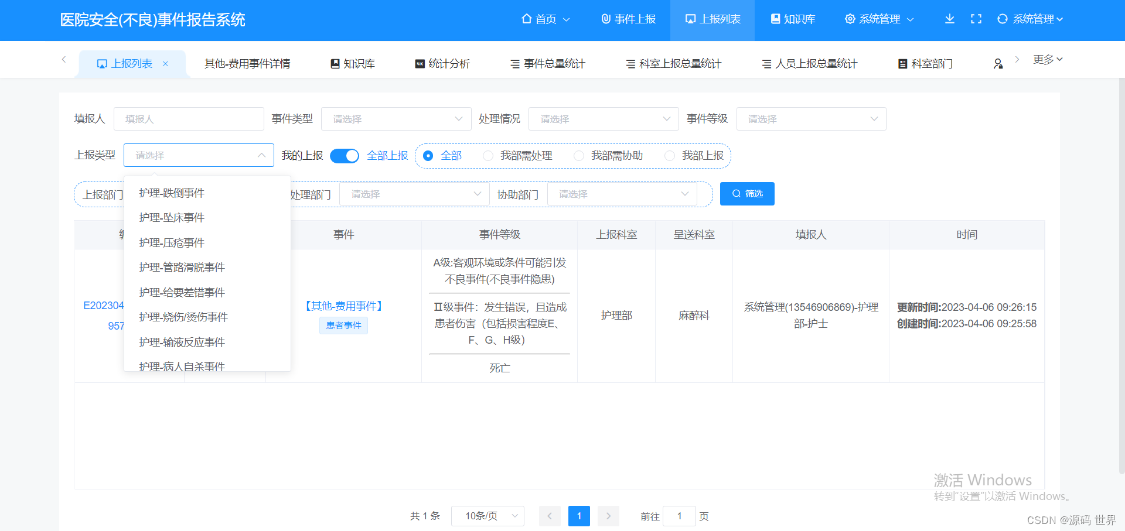Select page 1 in pagination
The width and height of the screenshot is (1125, 531).
click(x=579, y=516)
